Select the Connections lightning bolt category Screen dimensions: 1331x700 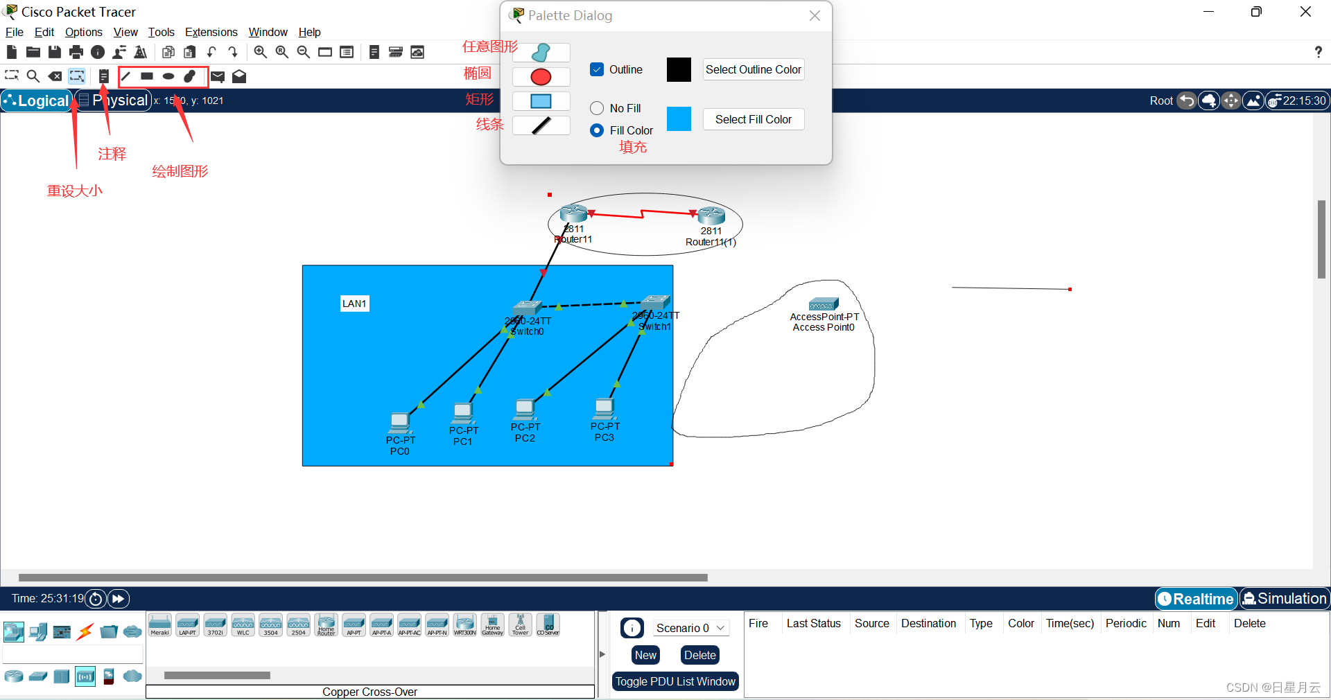click(85, 631)
